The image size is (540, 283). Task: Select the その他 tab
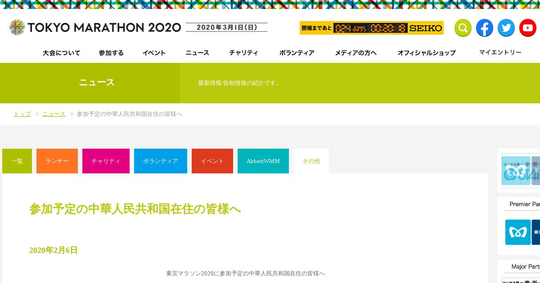coord(311,161)
